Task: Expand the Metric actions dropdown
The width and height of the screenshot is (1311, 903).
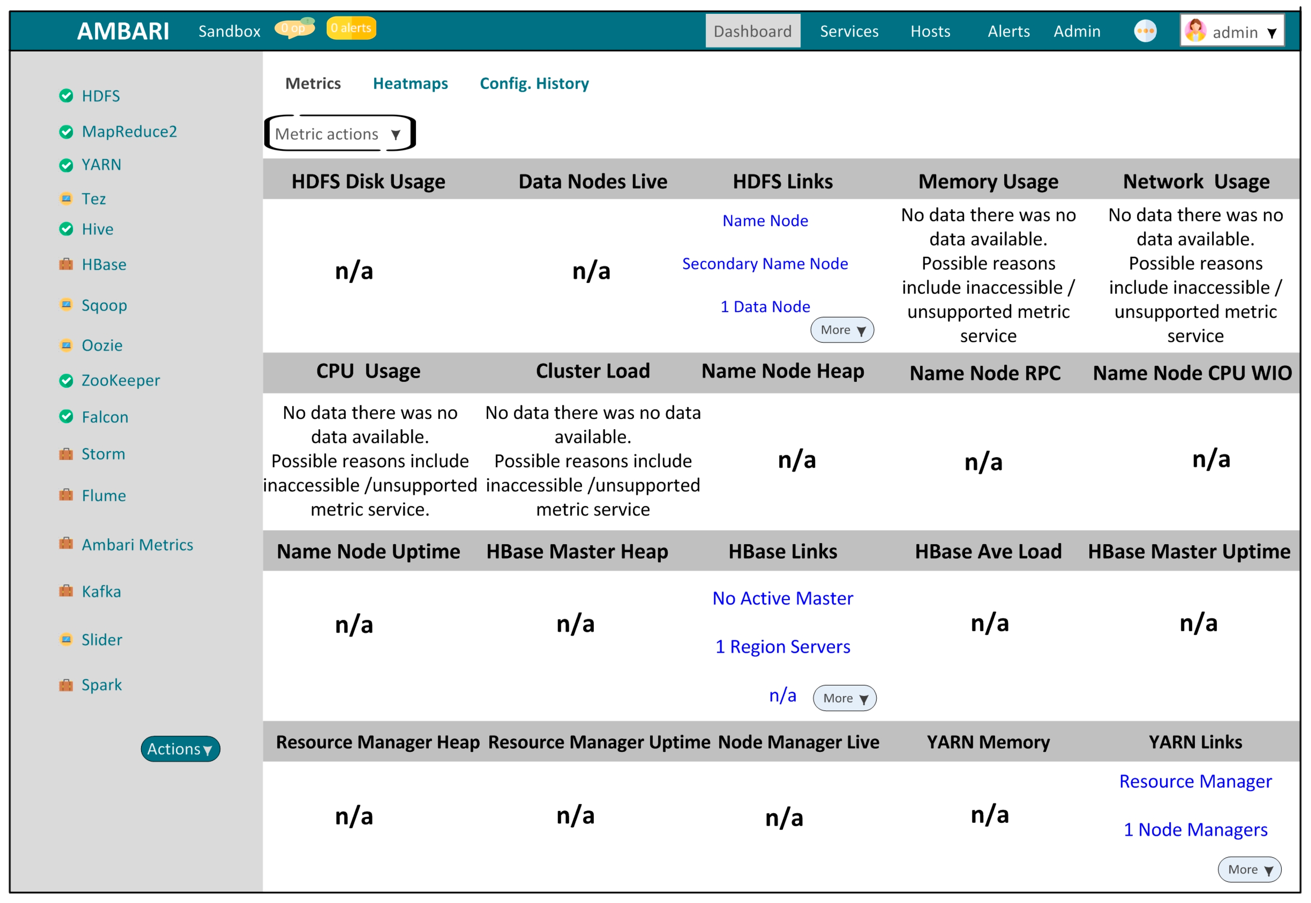Action: pos(340,134)
